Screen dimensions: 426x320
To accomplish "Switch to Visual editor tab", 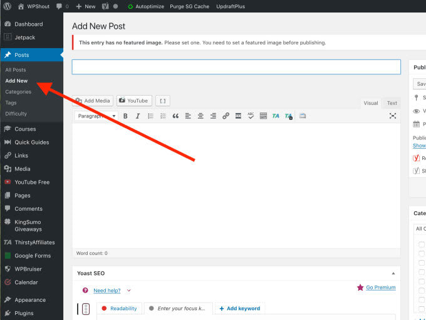I will 371,103.
